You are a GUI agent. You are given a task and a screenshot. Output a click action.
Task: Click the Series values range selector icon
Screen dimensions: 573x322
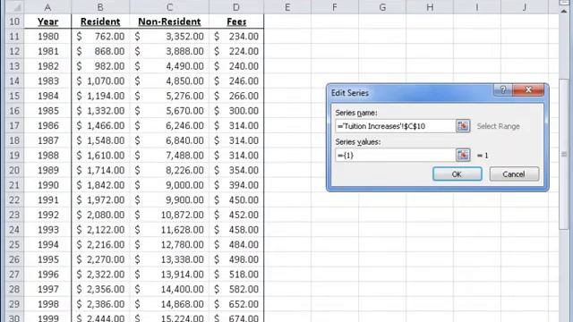(463, 155)
